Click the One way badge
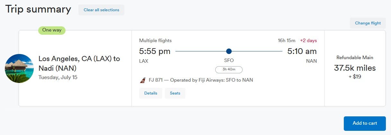 [52, 30]
